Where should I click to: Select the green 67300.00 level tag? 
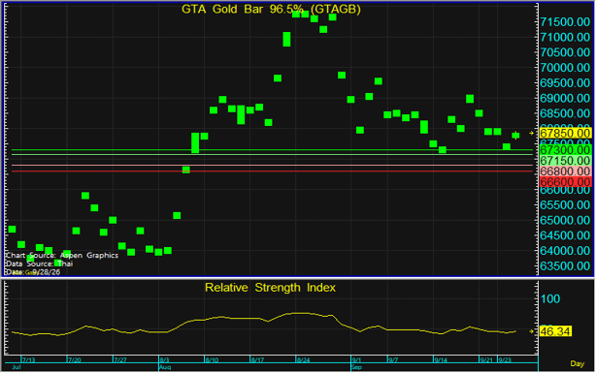(x=565, y=150)
